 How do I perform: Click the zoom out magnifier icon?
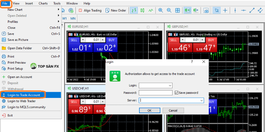point(169,11)
